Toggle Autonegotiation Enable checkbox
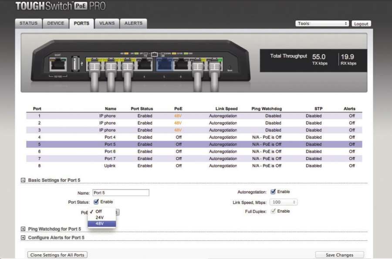This screenshot has height=259, width=392. tap(273, 192)
